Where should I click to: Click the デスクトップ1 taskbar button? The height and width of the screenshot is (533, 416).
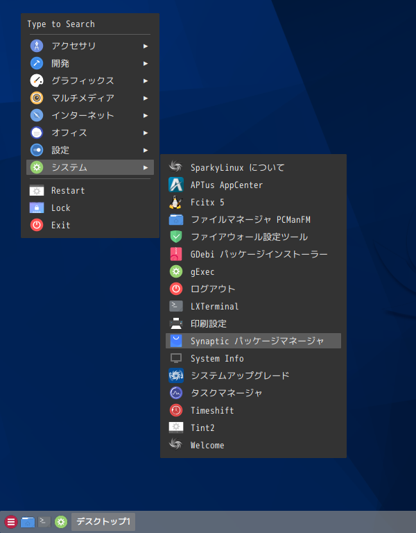coord(103,521)
